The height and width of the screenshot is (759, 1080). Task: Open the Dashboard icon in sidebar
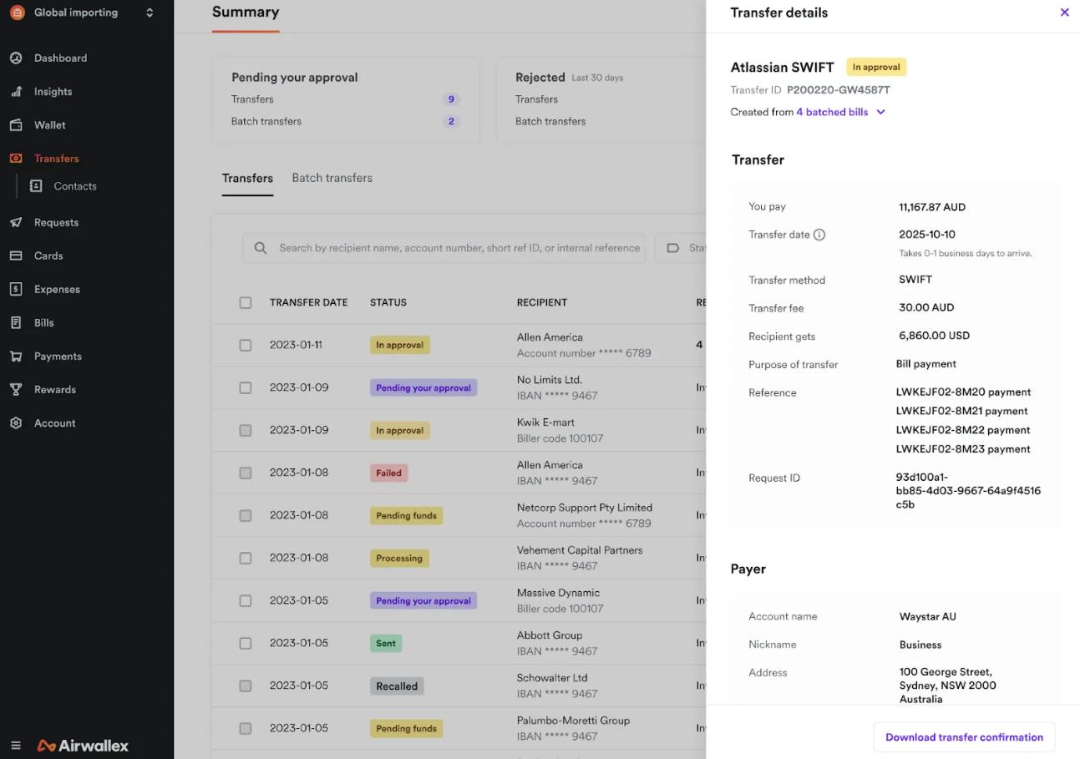coord(16,58)
